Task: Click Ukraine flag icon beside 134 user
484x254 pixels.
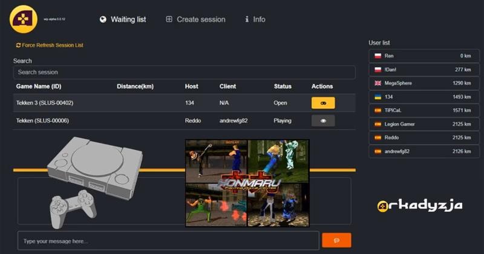Action: [378, 97]
